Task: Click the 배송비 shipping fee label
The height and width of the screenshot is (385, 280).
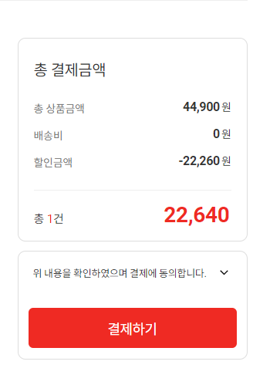Action: coord(49,135)
